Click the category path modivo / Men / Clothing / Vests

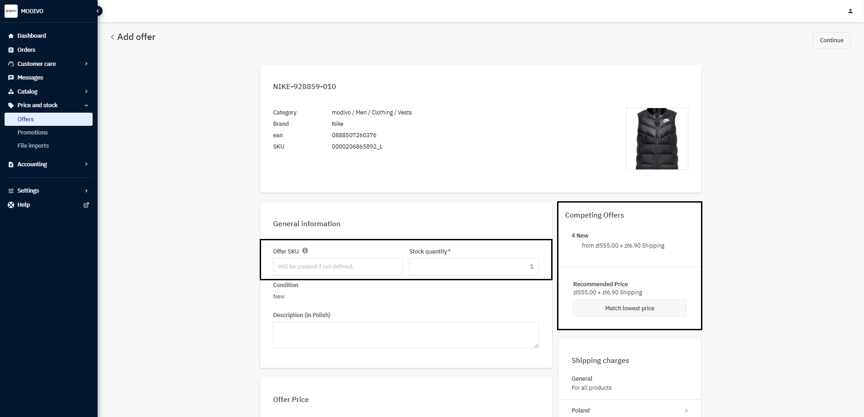[x=372, y=113]
